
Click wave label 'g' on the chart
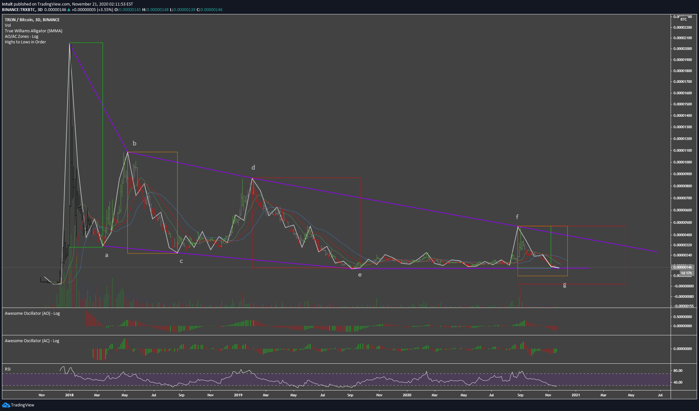point(565,285)
